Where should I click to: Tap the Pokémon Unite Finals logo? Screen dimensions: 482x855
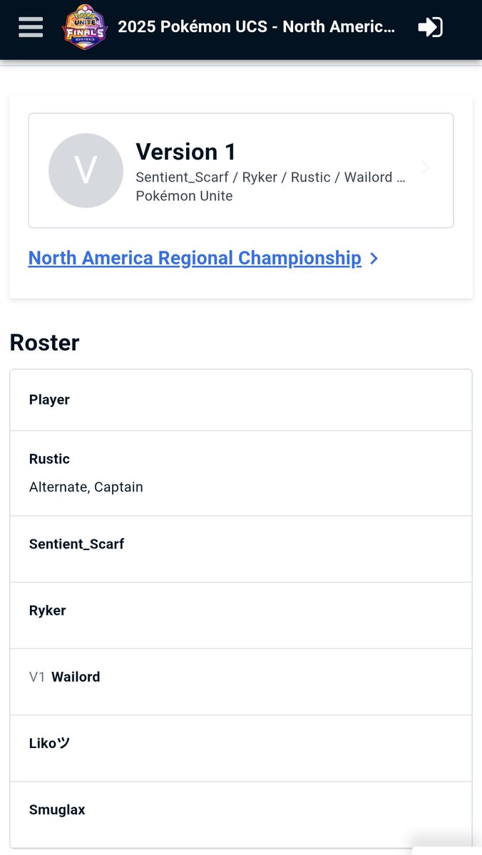85,27
